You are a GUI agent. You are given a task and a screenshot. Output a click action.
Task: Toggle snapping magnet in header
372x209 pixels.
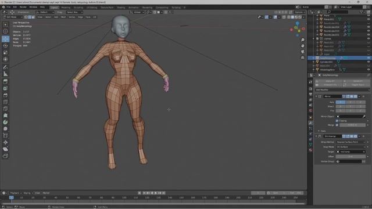(x=155, y=12)
